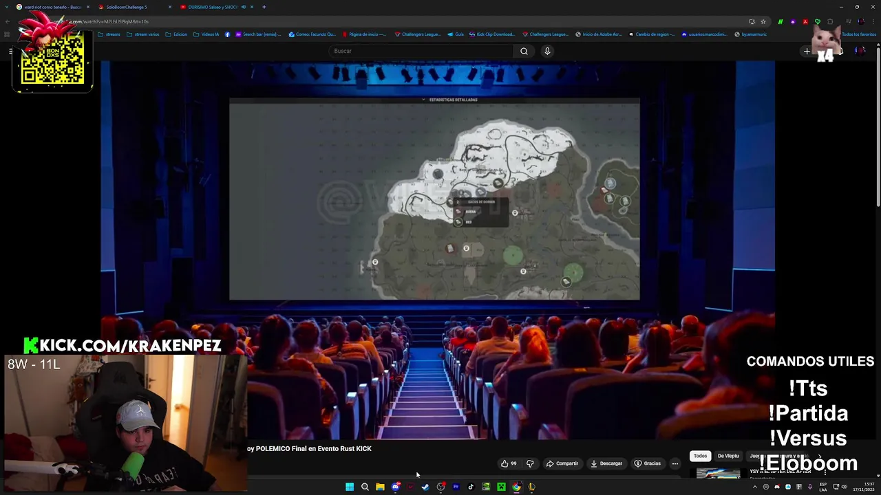Open the Compartir share dialog
The height and width of the screenshot is (495, 881).
click(562, 463)
